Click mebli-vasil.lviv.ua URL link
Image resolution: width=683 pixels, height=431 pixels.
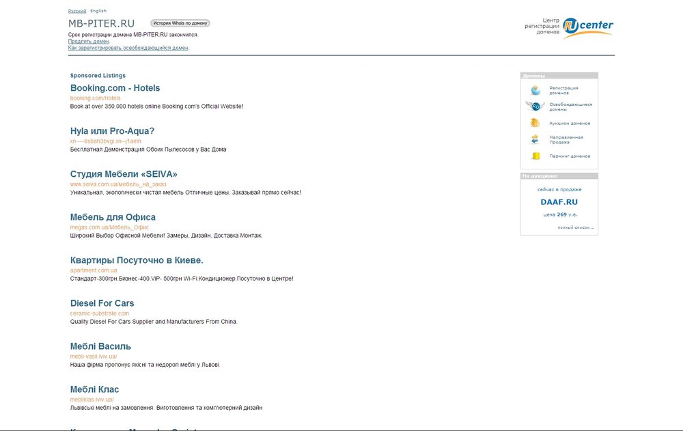pyautogui.click(x=94, y=357)
